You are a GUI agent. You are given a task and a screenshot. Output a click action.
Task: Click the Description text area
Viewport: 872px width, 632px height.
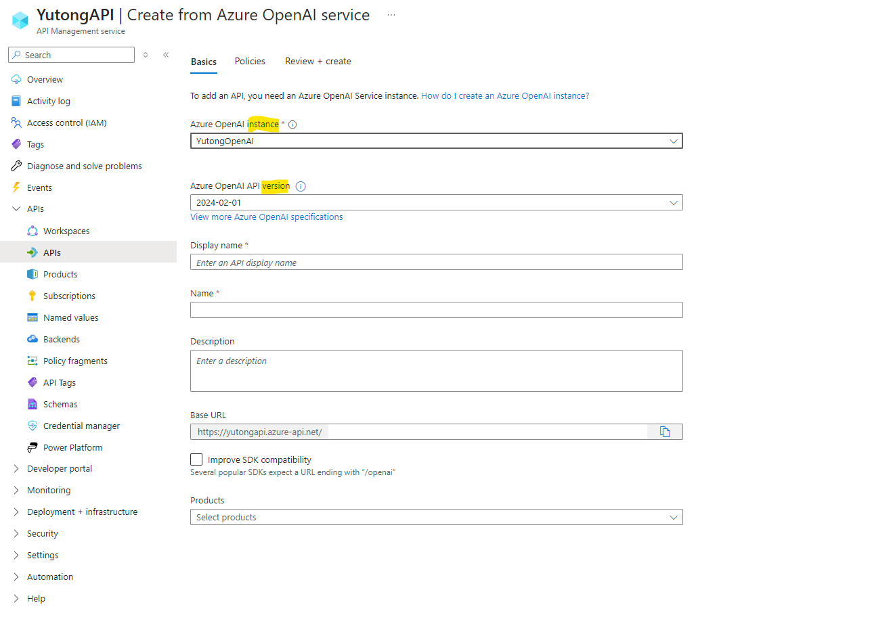point(437,371)
